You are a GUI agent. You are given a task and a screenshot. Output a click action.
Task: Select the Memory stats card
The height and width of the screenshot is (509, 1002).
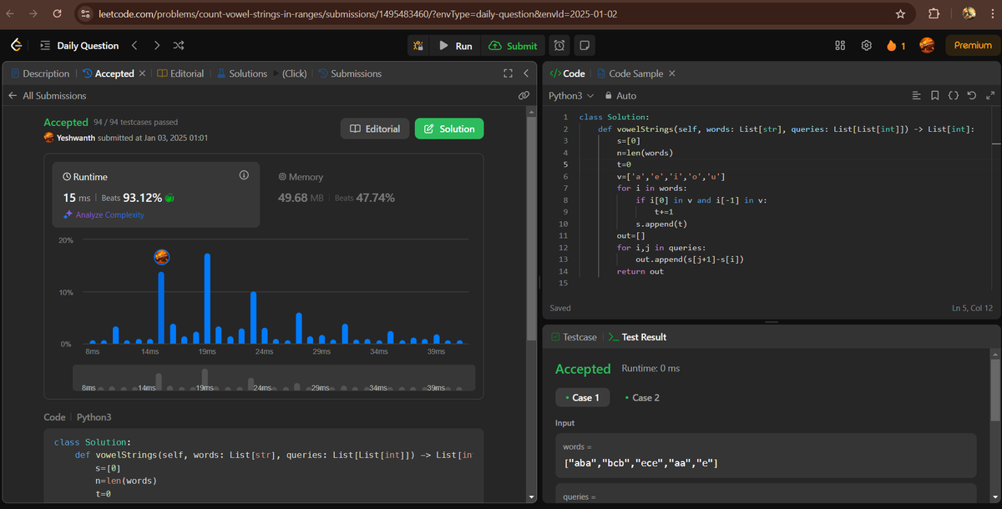[x=372, y=195]
